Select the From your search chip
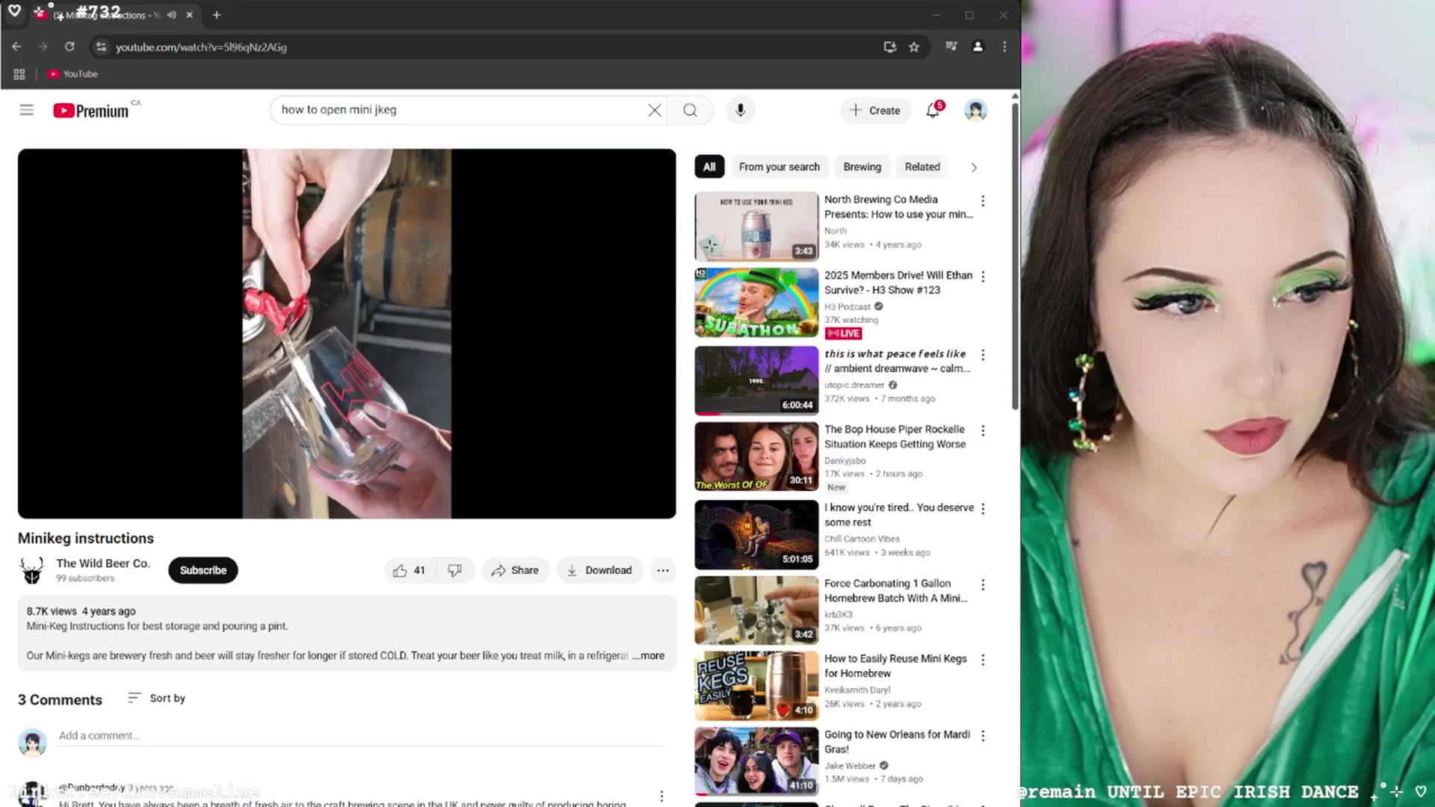 point(779,167)
